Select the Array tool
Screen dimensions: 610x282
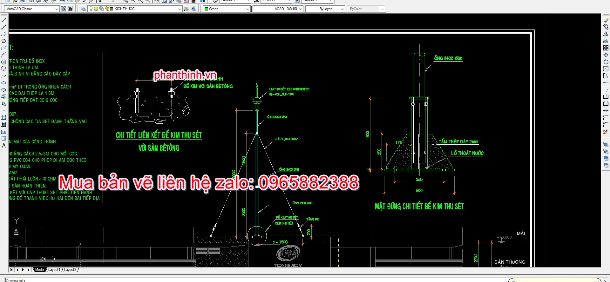606,48
